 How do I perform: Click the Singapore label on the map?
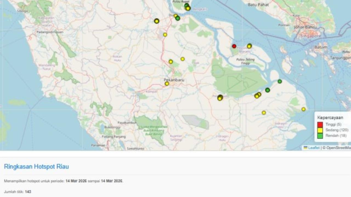point(310,36)
